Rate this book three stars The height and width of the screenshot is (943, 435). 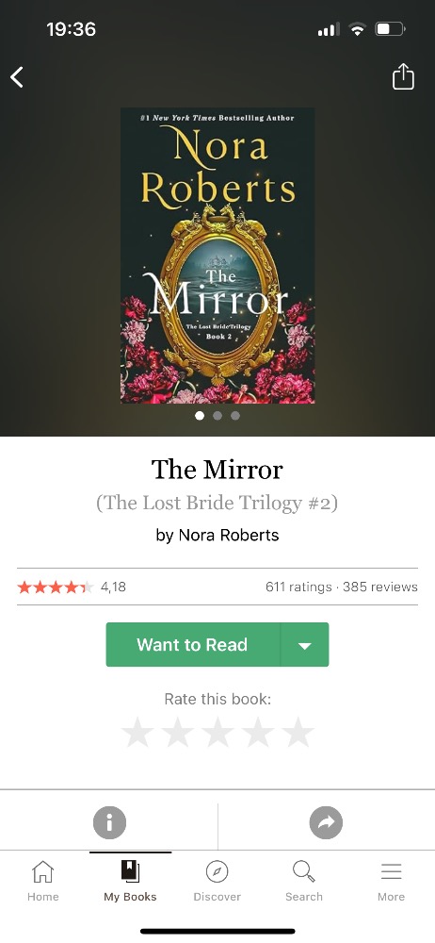(x=217, y=732)
